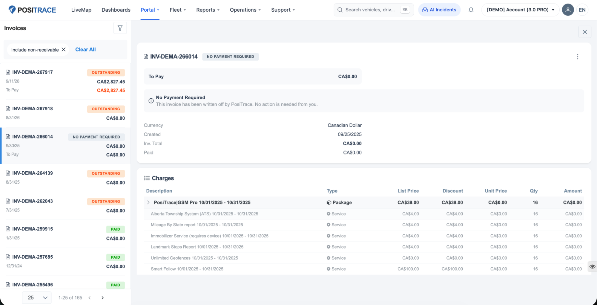Click the Alberta Township System (ATS) charge row
597x305 pixels.
coord(364,214)
